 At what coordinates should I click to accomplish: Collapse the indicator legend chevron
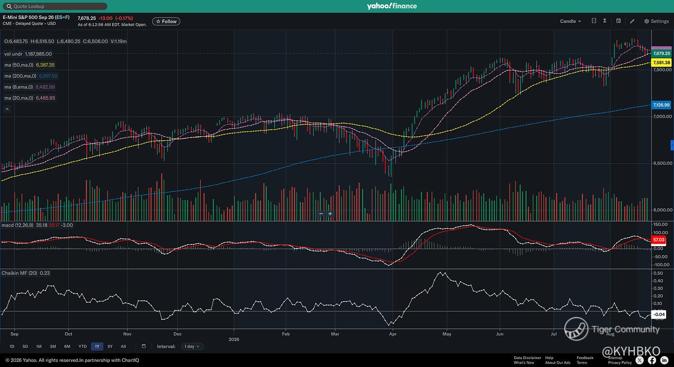(7, 109)
